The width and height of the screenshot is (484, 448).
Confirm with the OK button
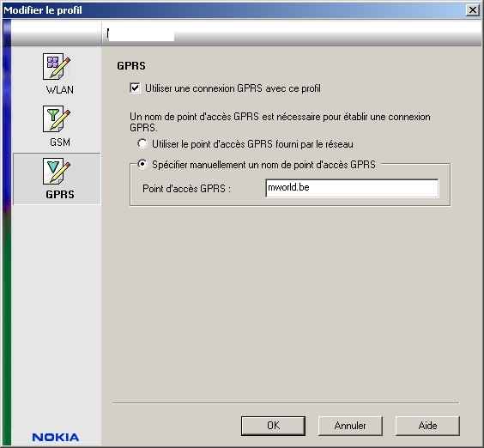click(273, 426)
